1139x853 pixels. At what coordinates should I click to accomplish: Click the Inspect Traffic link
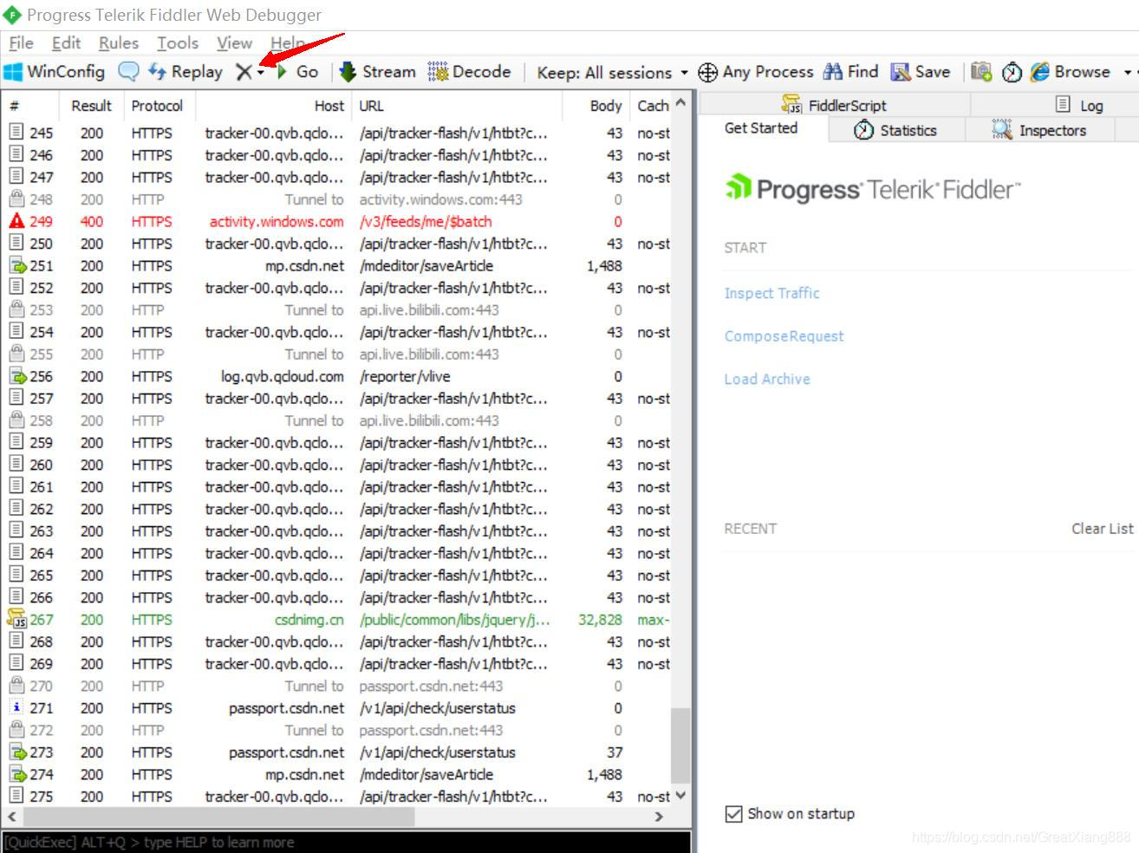pos(771,293)
